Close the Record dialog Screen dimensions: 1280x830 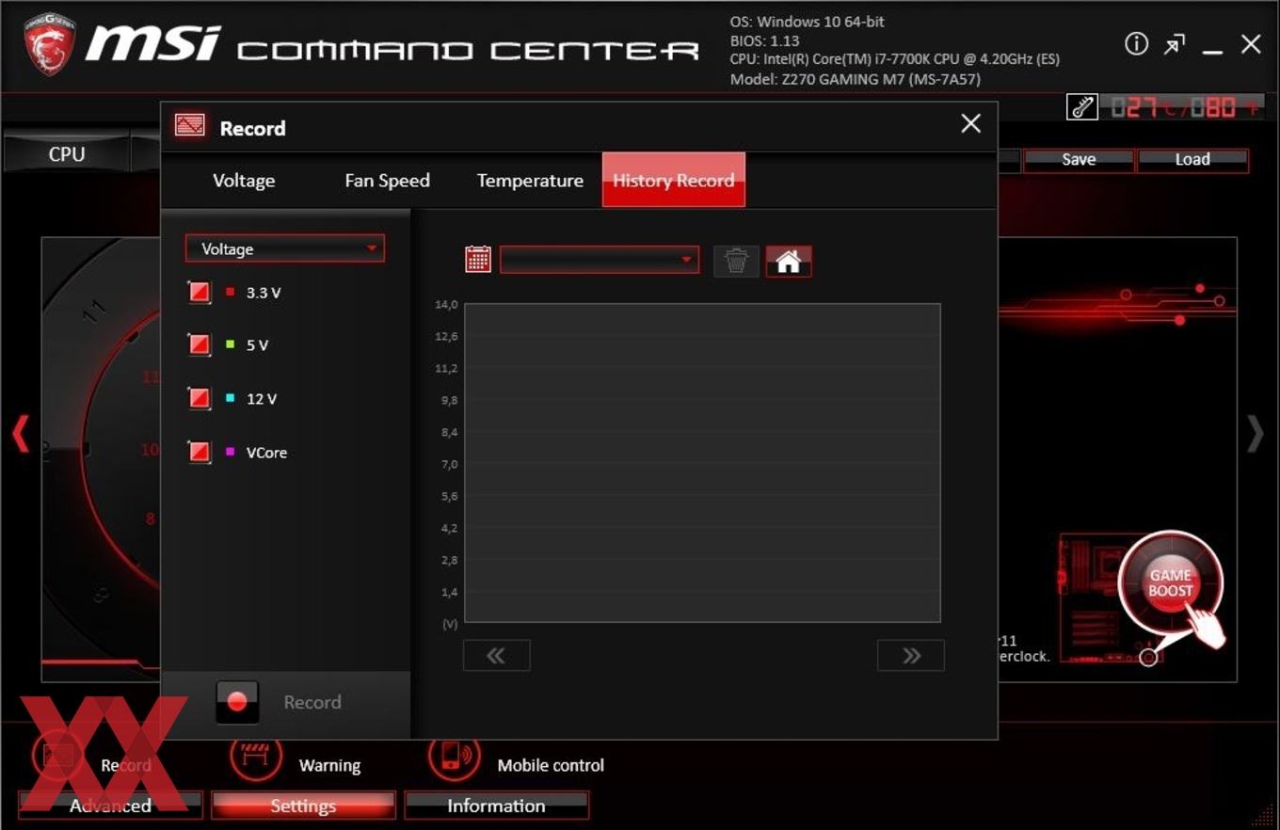pos(970,123)
